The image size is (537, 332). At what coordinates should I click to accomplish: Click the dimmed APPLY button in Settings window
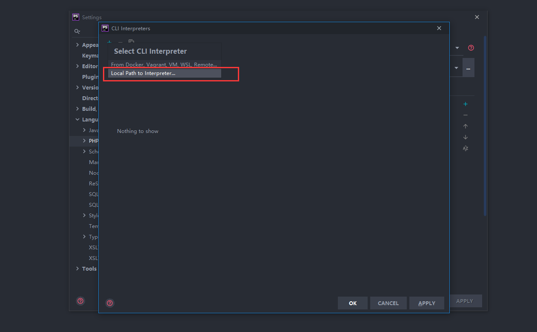[466, 301]
